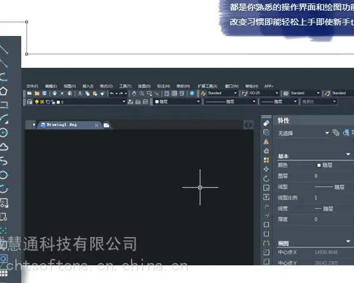Click the 颜色 property 随层 swatch
The width and height of the screenshot is (354, 283).
coord(319,165)
